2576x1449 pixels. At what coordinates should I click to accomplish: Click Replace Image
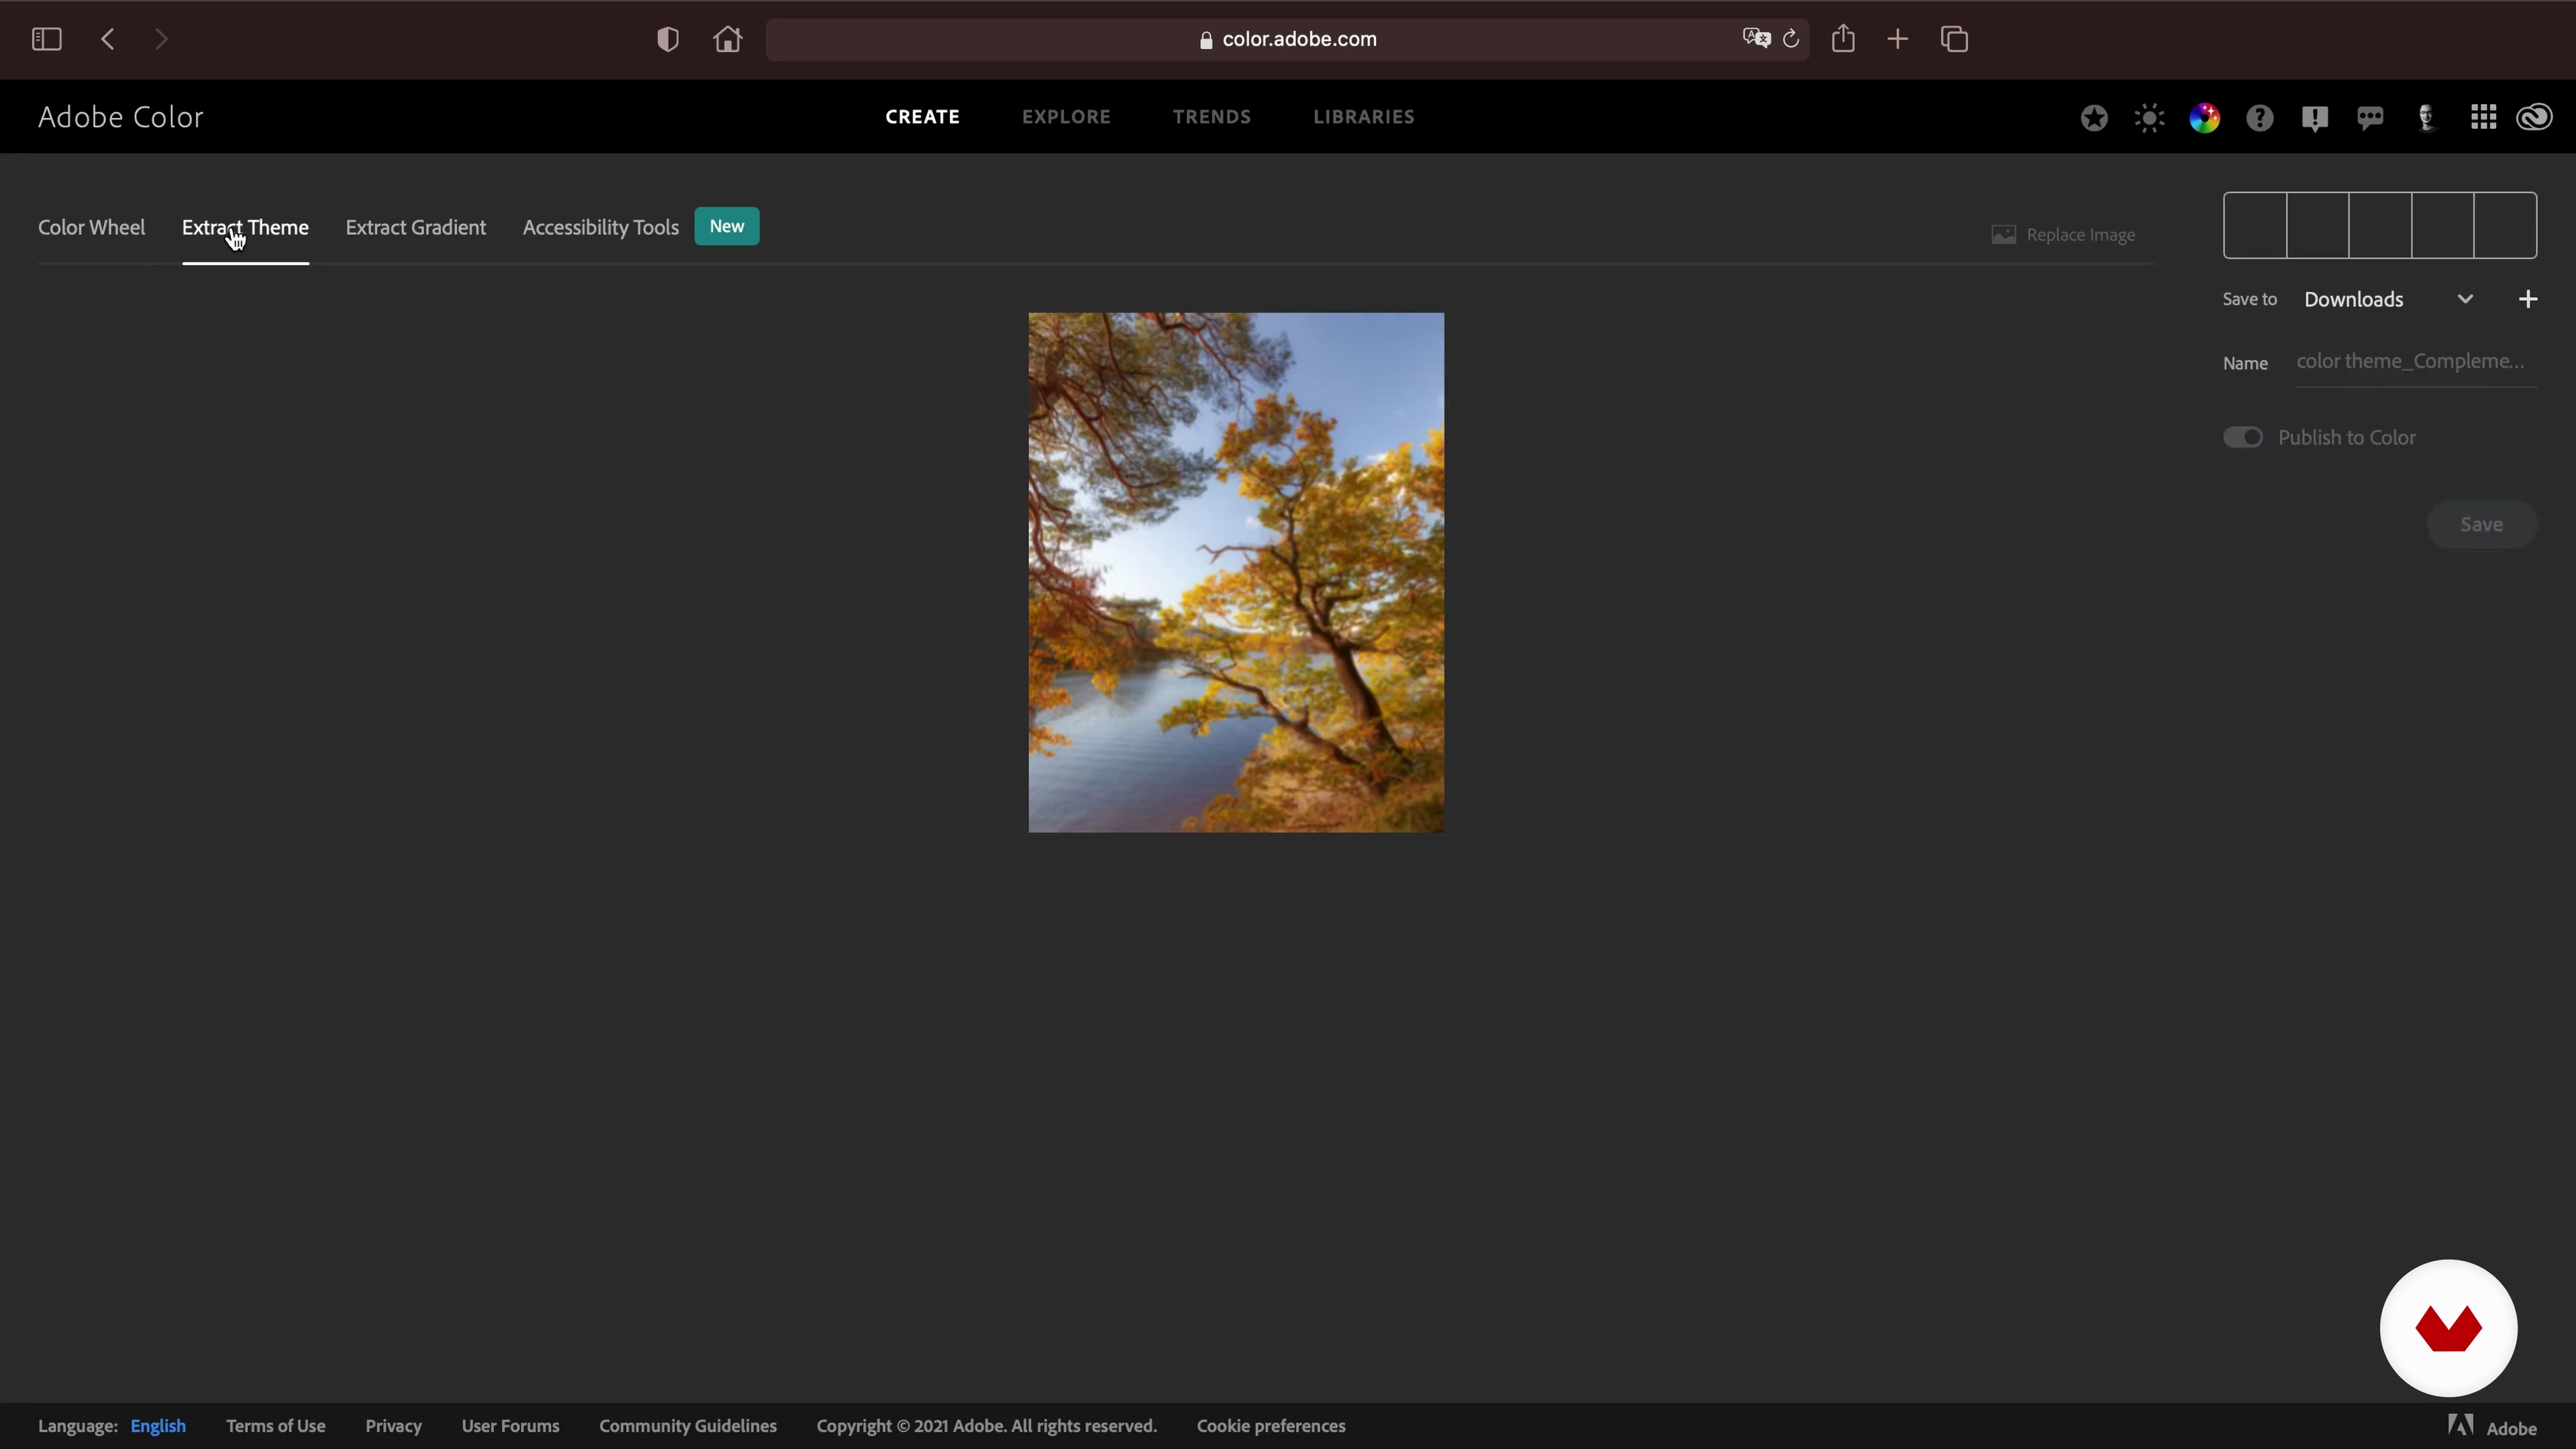coord(2063,235)
